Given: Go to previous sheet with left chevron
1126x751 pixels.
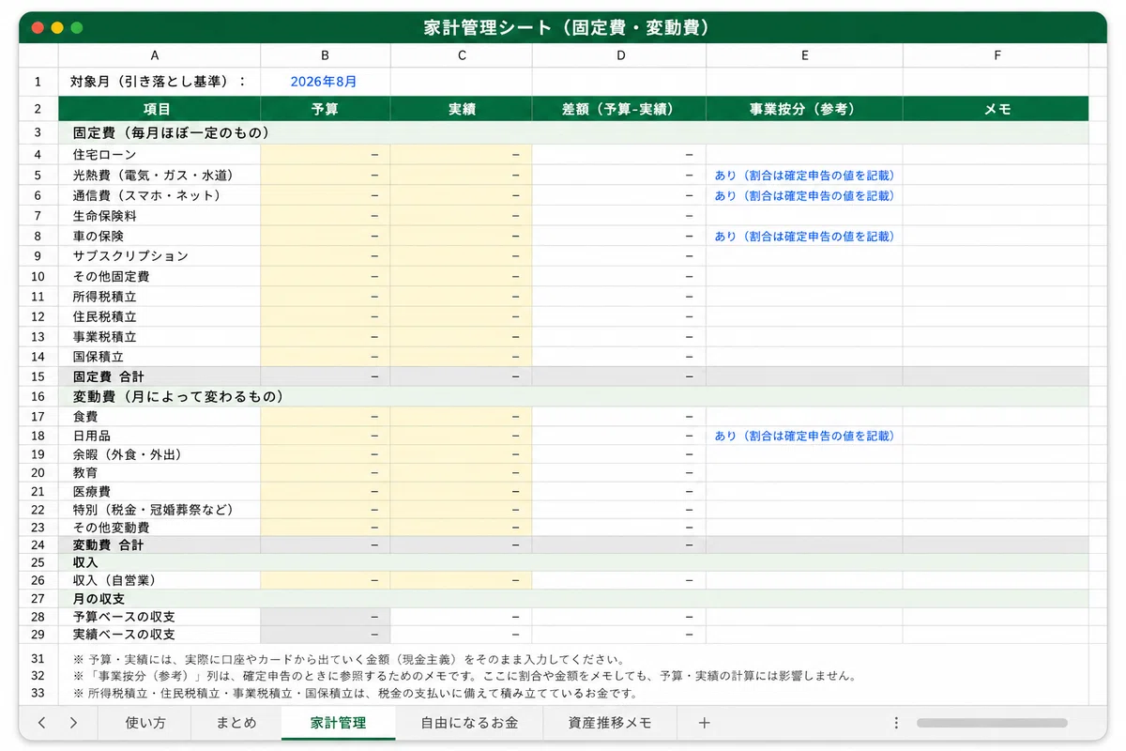Looking at the screenshot, I should (41, 723).
